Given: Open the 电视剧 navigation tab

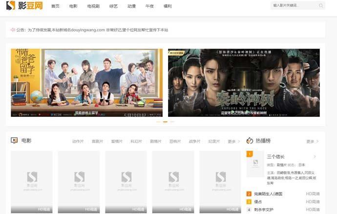Looking at the screenshot, I should pos(93,6).
